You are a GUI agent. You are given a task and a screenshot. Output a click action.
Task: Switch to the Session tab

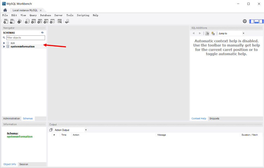[x=24, y=164]
